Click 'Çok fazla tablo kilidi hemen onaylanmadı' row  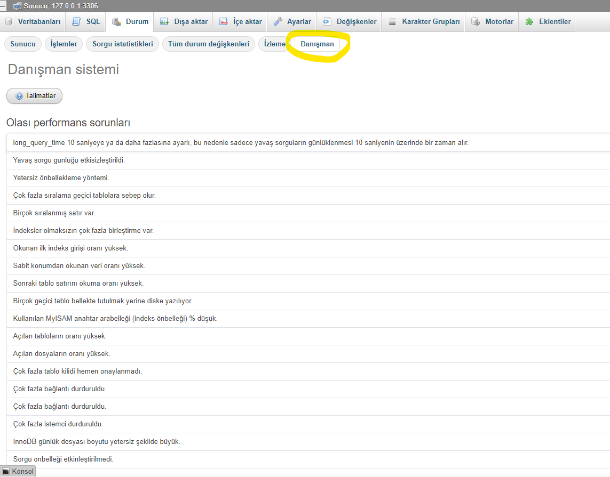click(308, 371)
